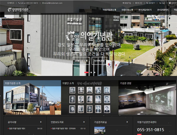Screen dimensions: 177x135
Task: Switch to the third slide dot
Action: pos(94,72)
